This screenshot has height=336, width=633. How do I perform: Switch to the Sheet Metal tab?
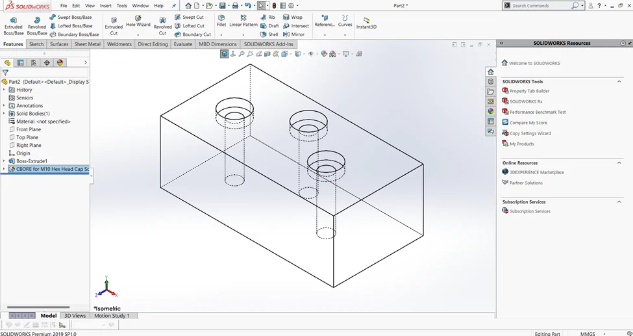point(87,44)
